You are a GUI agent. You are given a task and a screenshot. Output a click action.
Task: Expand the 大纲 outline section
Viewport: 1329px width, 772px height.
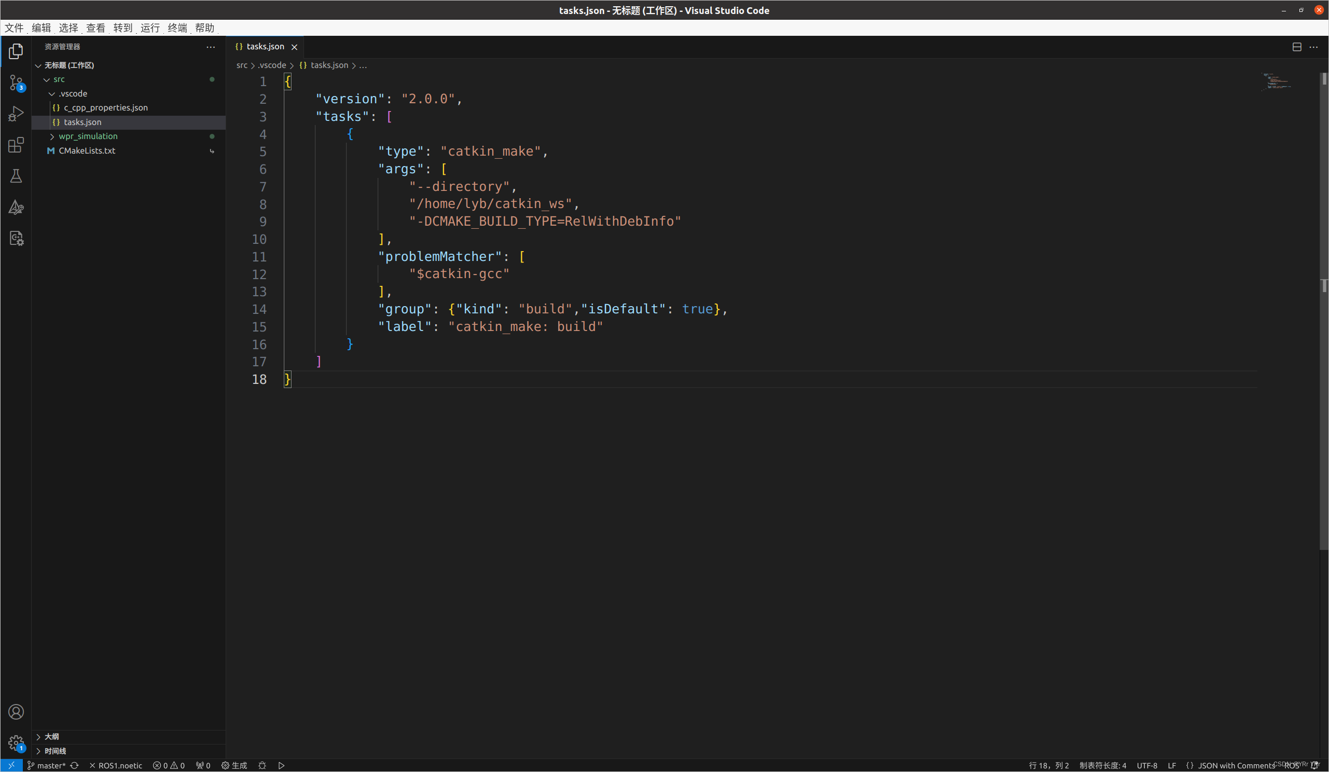click(129, 737)
